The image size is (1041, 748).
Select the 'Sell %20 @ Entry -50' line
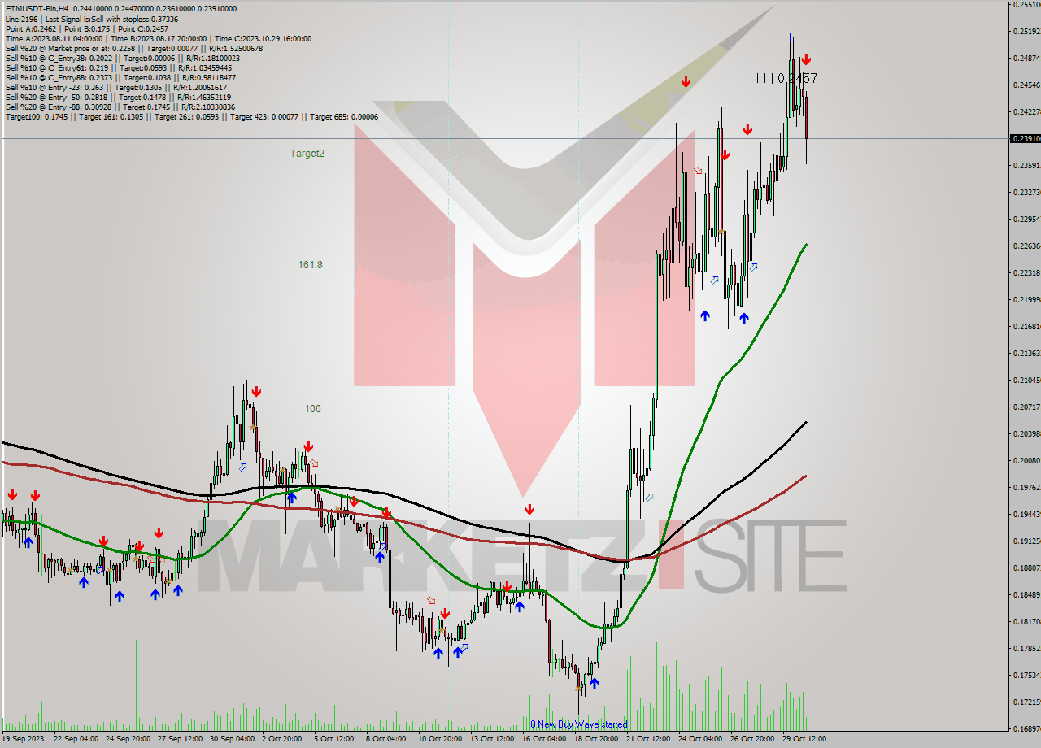[x=119, y=97]
